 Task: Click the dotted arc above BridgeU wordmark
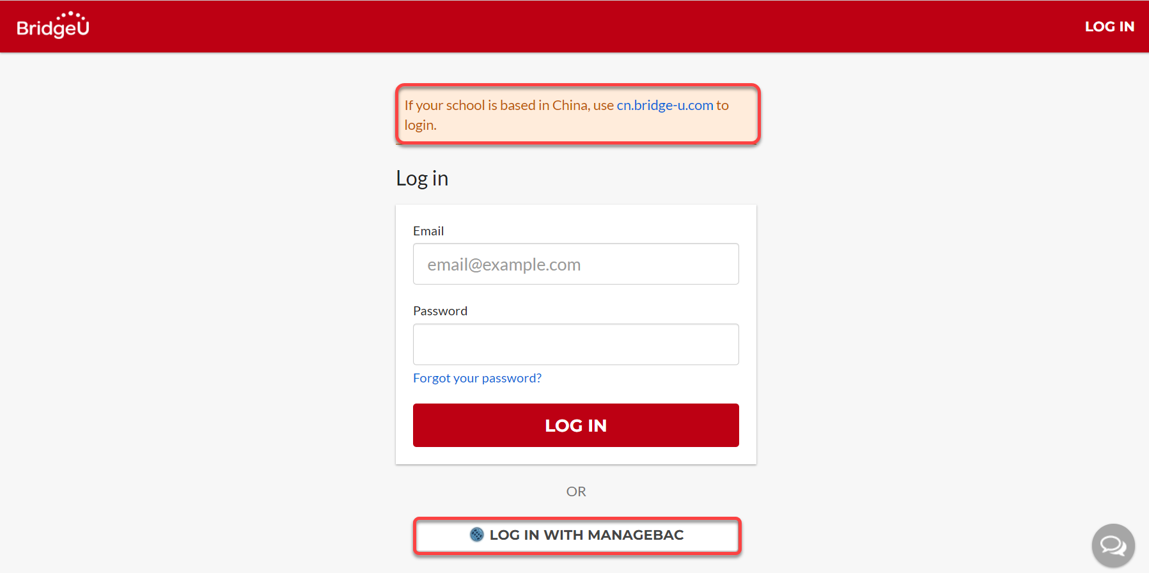click(x=72, y=15)
